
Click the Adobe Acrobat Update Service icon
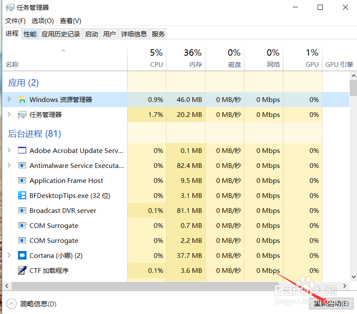(x=22, y=150)
